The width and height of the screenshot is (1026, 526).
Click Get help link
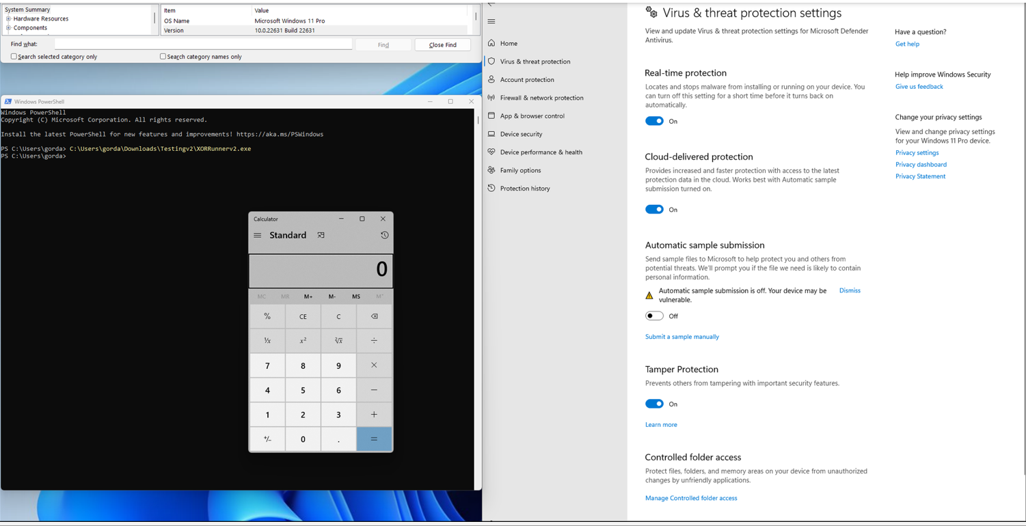(x=907, y=44)
